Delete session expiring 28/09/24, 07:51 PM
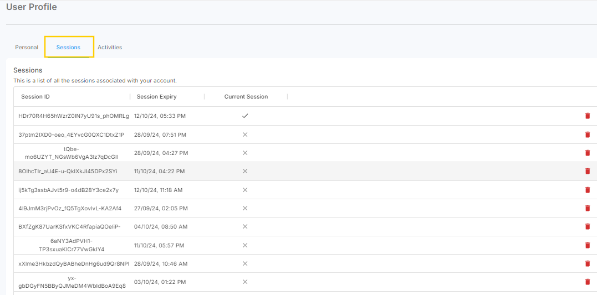 [x=588, y=134]
